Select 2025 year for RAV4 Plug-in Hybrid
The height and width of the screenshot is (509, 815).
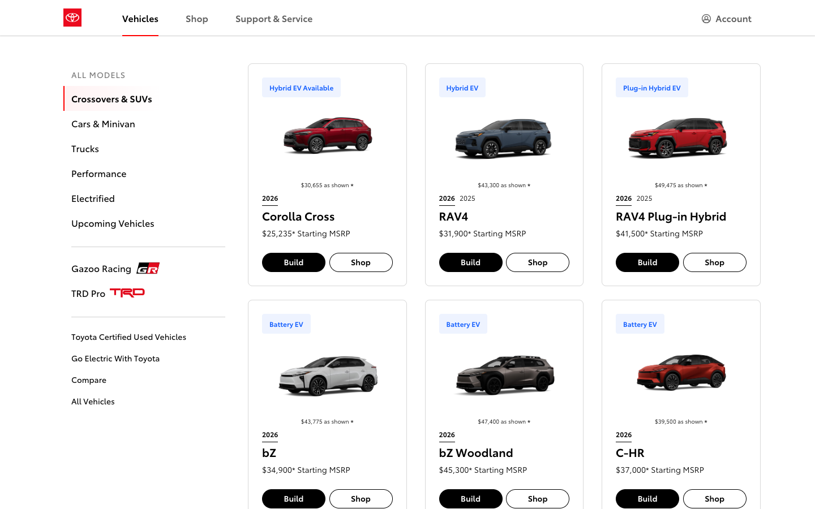coord(644,199)
